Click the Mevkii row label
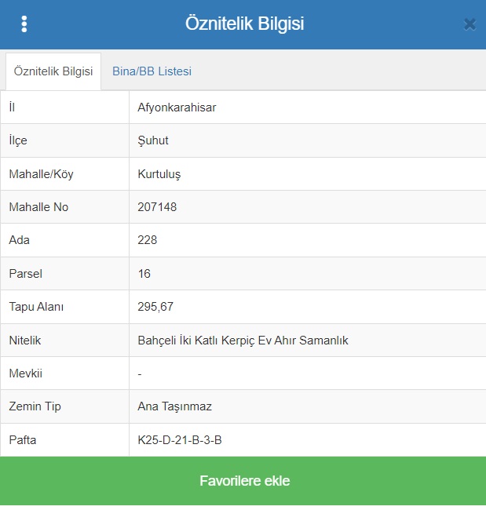This screenshot has height=510, width=486. (x=25, y=373)
